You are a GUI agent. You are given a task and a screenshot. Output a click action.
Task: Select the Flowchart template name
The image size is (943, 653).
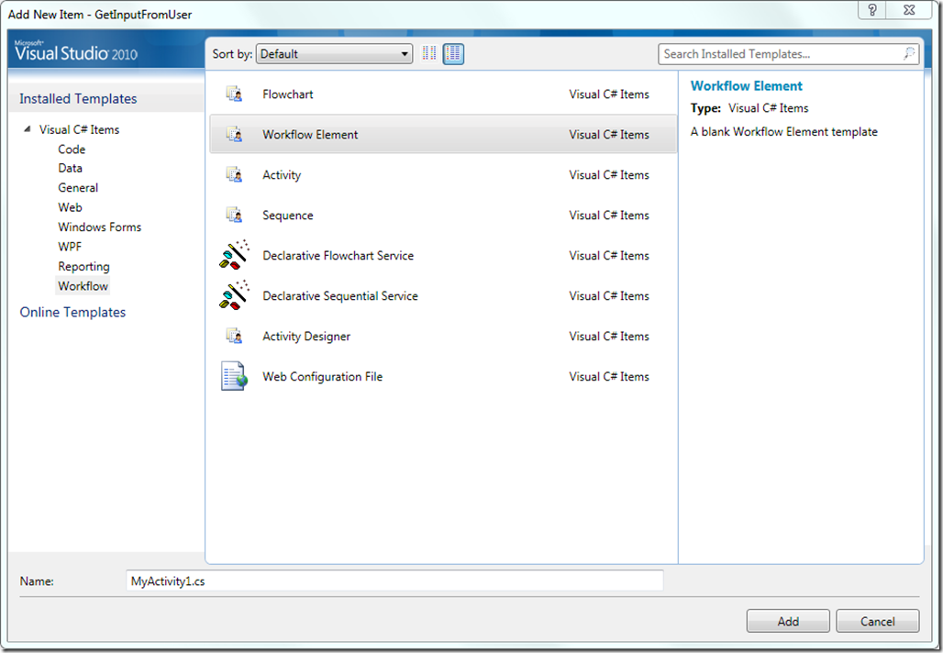coord(287,94)
